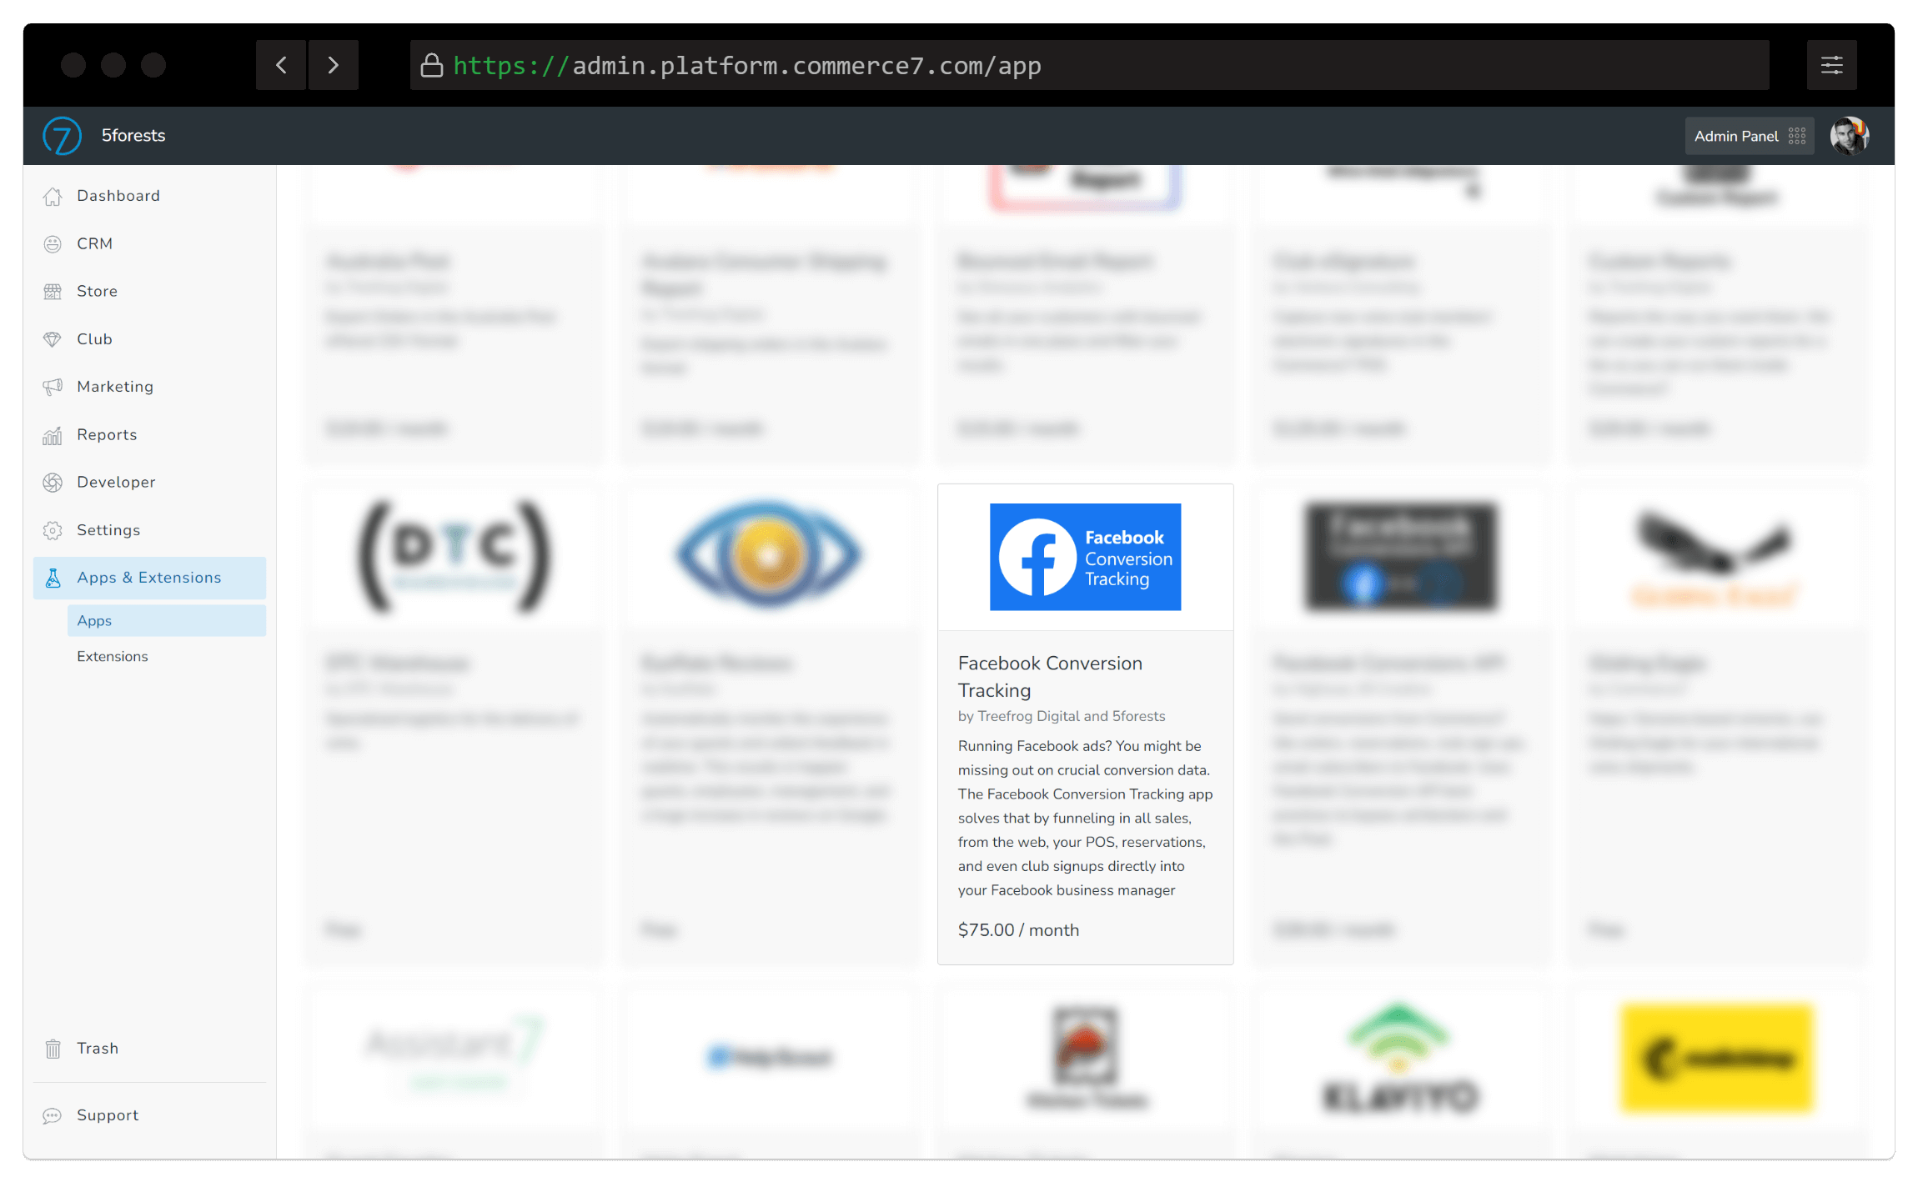Open the Settings section
The height and width of the screenshot is (1182, 1918).
[108, 530]
